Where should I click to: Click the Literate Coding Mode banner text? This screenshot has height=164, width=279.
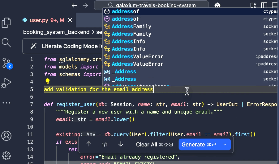pyautogui.click(x=72, y=46)
